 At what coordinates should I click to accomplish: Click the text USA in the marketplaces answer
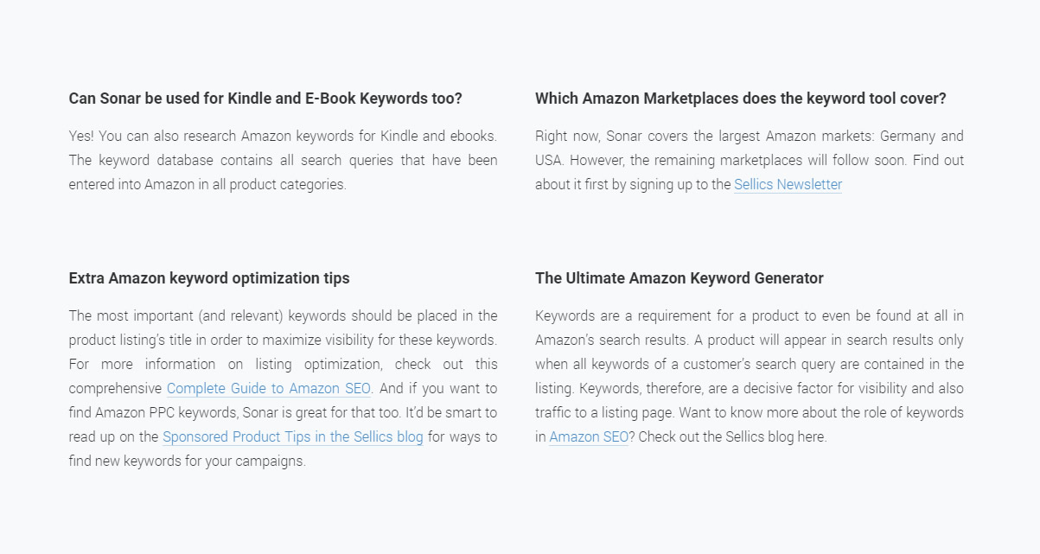click(x=549, y=160)
